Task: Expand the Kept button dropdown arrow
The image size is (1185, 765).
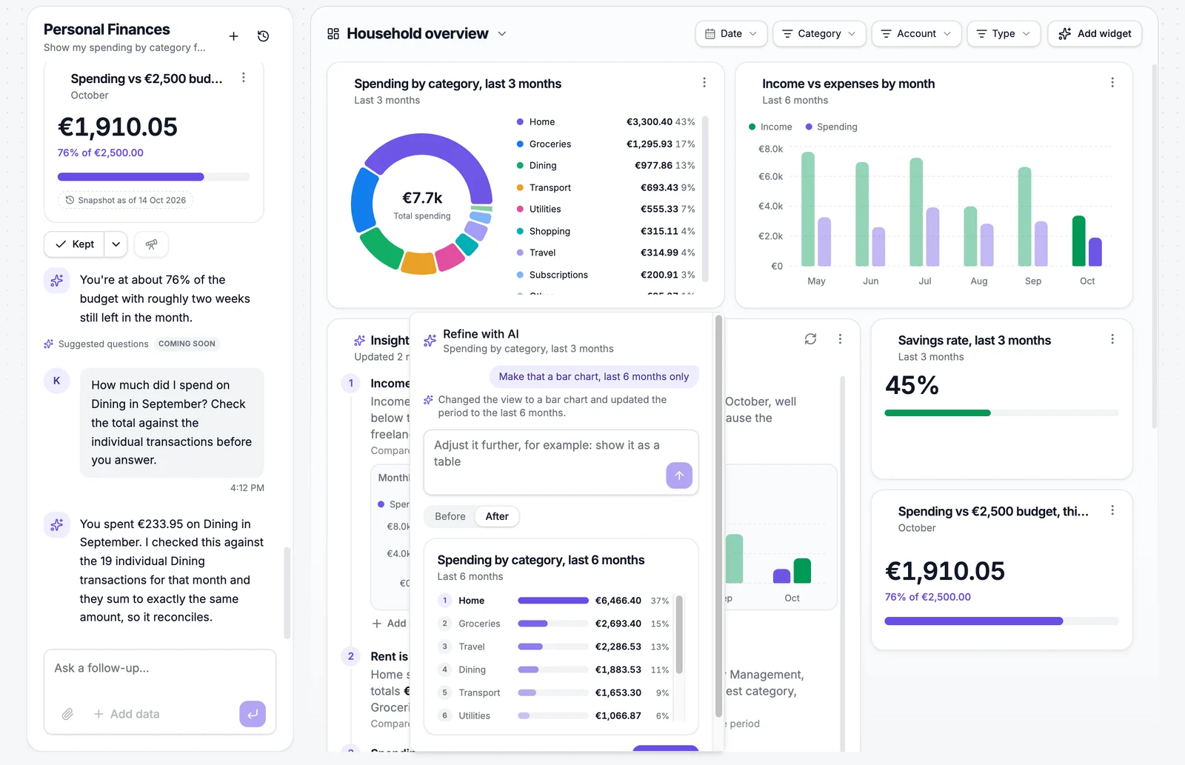Action: 116,244
